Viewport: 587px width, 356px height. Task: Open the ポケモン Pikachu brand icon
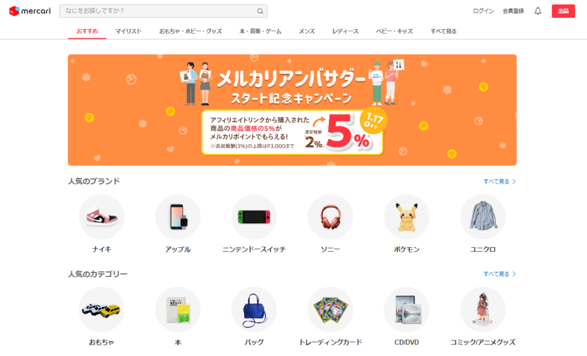(x=406, y=217)
